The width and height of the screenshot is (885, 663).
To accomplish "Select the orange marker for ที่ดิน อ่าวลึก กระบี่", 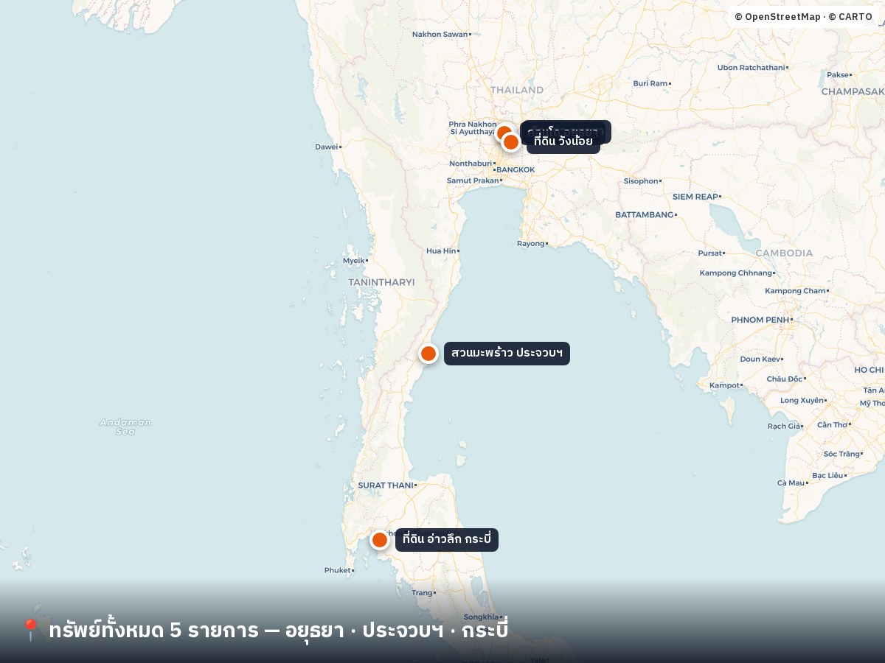I will [380, 540].
